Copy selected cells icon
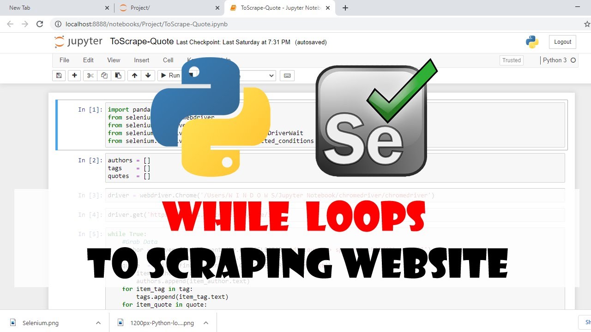 tap(104, 76)
